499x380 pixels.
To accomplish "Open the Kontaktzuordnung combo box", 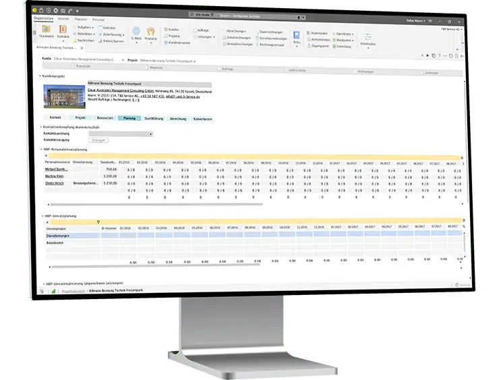I will click(x=121, y=134).
